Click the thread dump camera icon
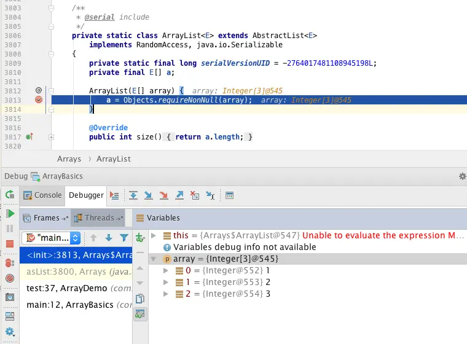The width and height of the screenshot is (467, 344). (x=10, y=297)
